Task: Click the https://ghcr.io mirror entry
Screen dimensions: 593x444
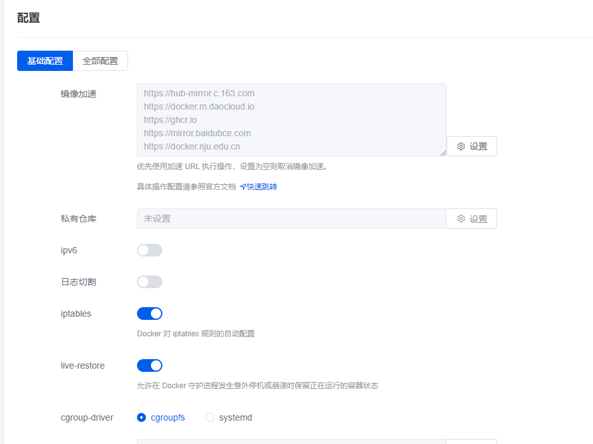Action: pos(170,120)
